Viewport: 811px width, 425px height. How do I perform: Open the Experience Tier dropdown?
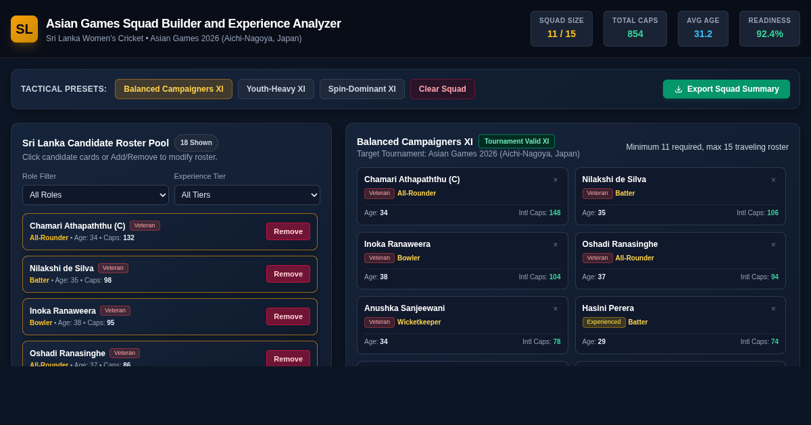pyautogui.click(x=247, y=195)
